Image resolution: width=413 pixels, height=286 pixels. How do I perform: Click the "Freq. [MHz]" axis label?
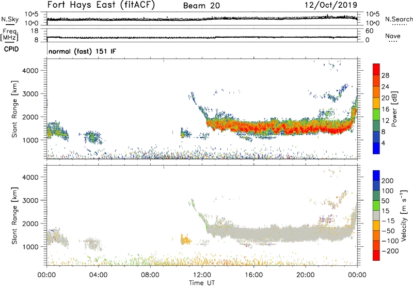[9, 35]
